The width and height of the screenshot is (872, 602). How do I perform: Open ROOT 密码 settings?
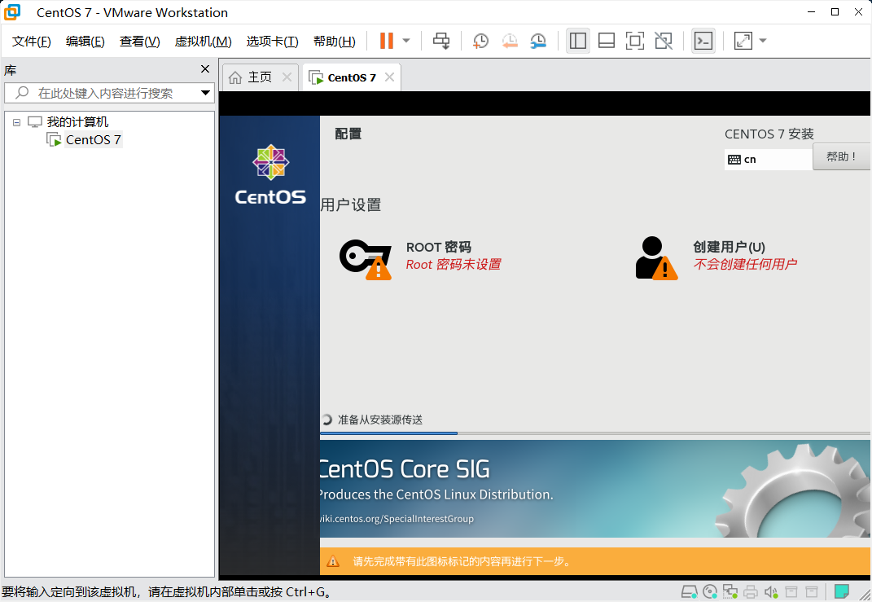438,247
